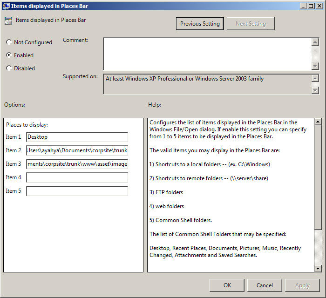The image size is (326, 298).
Task: Click the Item 1 Desktop field
Action: click(77, 137)
